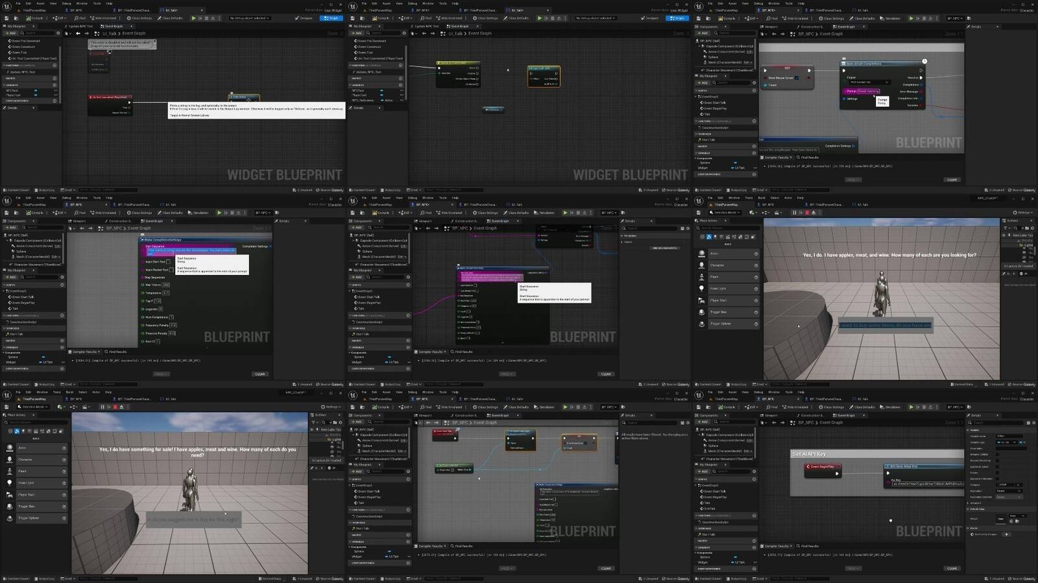Click the chat text input in middle-right preview

click(x=886, y=325)
